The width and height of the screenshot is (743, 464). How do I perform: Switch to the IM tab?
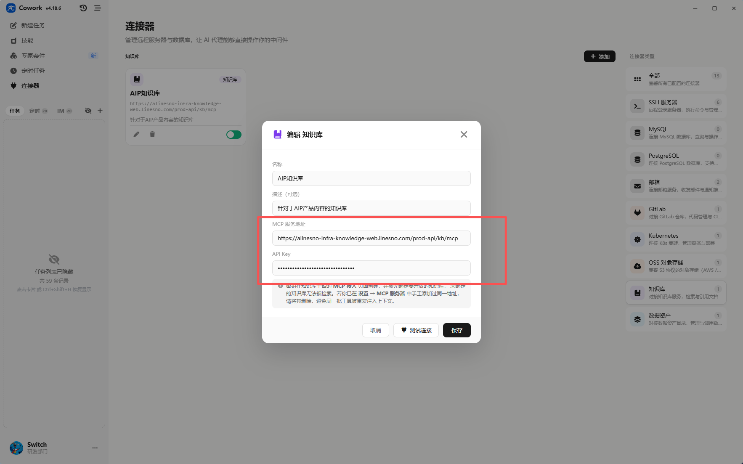coord(64,111)
